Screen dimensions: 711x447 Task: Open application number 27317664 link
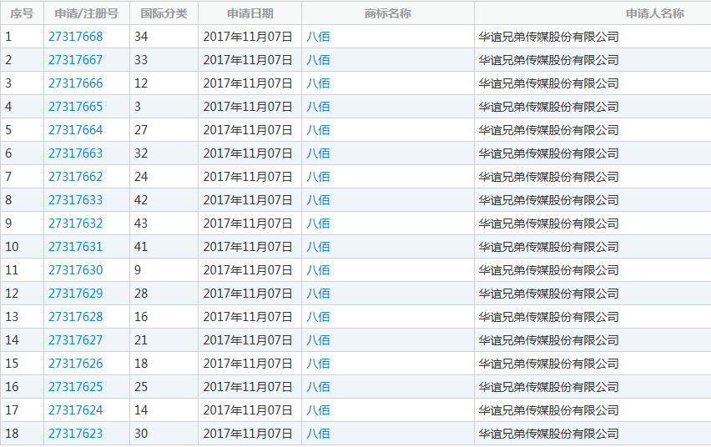click(75, 130)
